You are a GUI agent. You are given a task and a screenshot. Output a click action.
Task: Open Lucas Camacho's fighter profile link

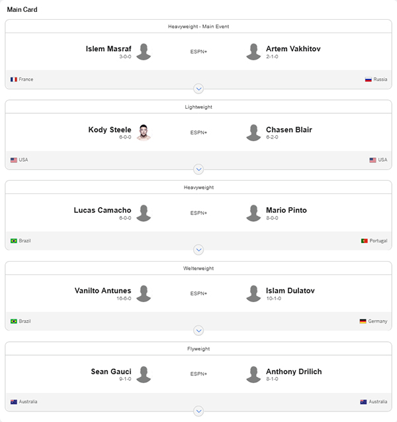tap(103, 210)
